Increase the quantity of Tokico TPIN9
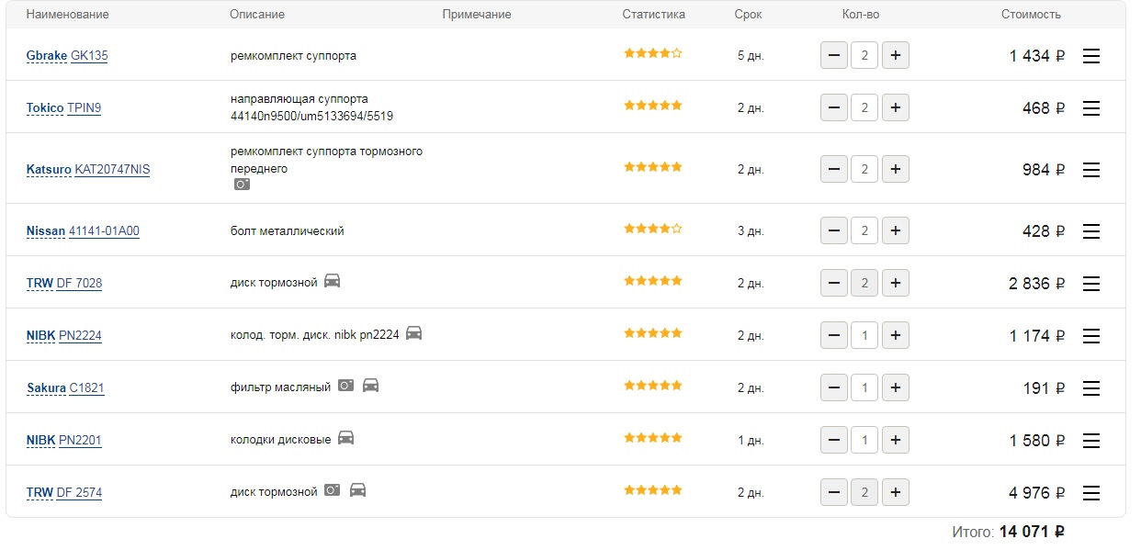The width and height of the screenshot is (1141, 550). pyautogui.click(x=896, y=108)
